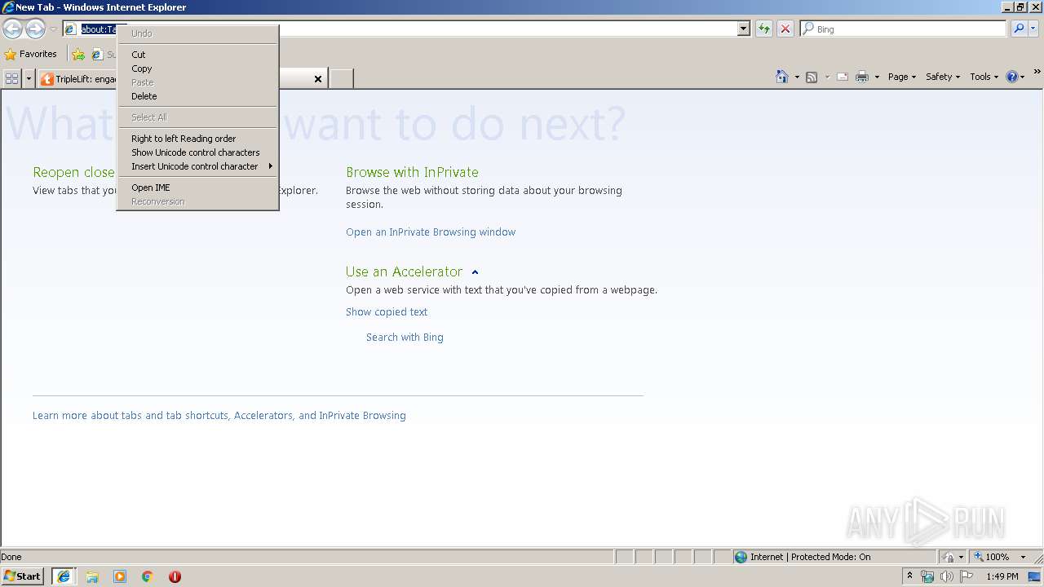Choose Cut in the context menu
The height and width of the screenshot is (587, 1044).
[x=198, y=55]
